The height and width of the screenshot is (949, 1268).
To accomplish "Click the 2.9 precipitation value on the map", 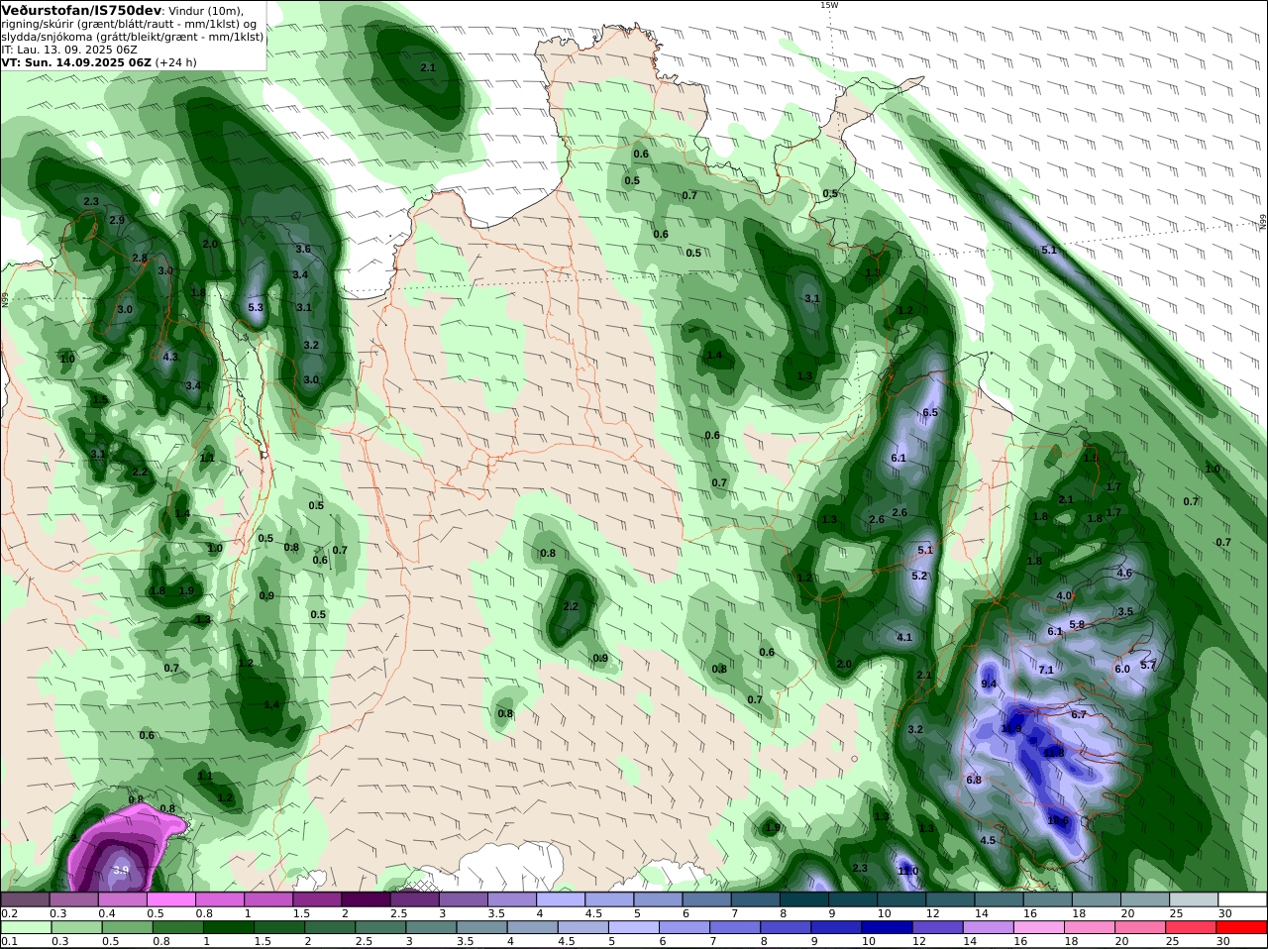I will pyautogui.click(x=117, y=220).
